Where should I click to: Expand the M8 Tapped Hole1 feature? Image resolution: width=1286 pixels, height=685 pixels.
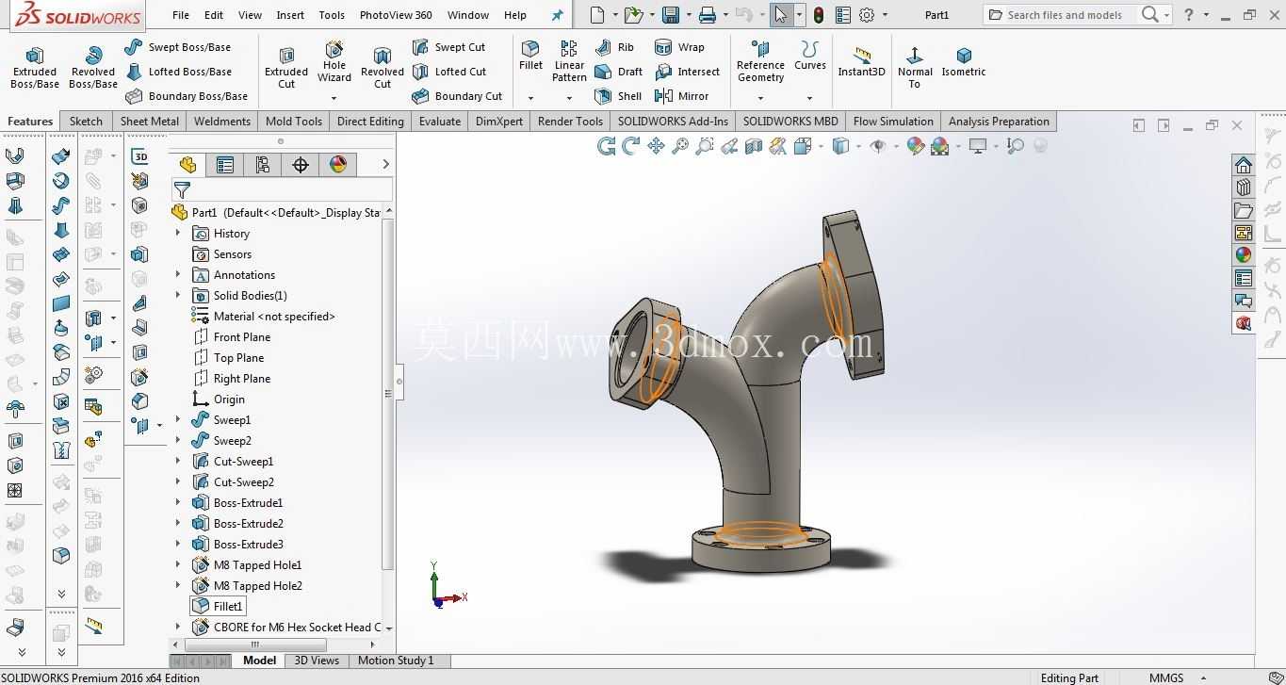pos(178,564)
